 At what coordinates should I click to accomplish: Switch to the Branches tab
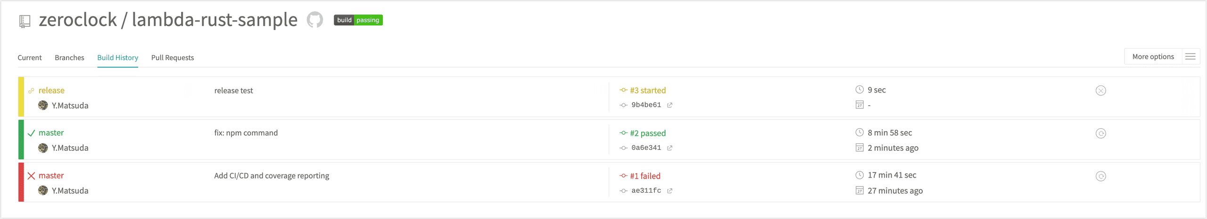click(69, 58)
